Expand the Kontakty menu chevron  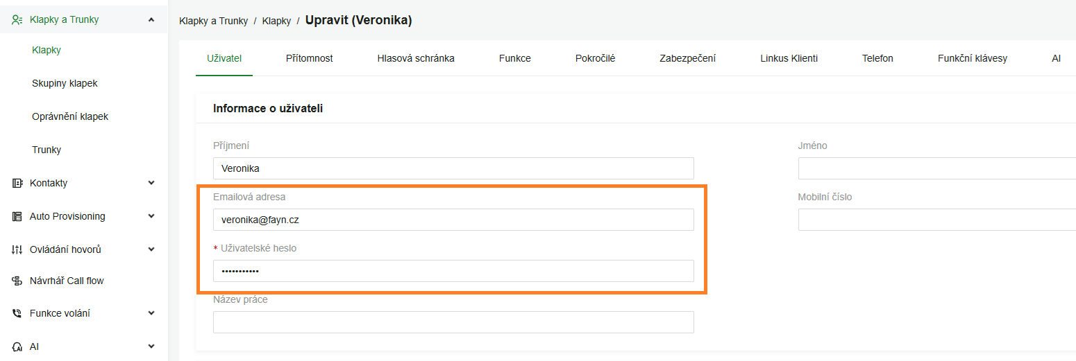click(x=151, y=183)
